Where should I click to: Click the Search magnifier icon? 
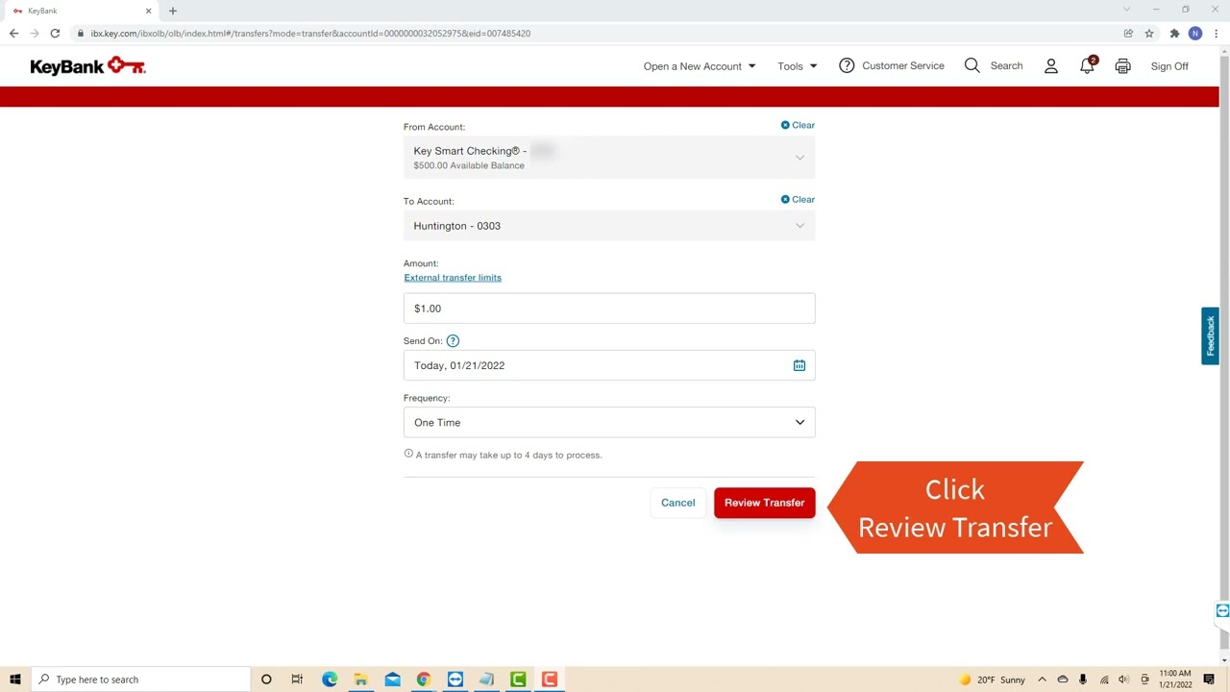point(972,65)
